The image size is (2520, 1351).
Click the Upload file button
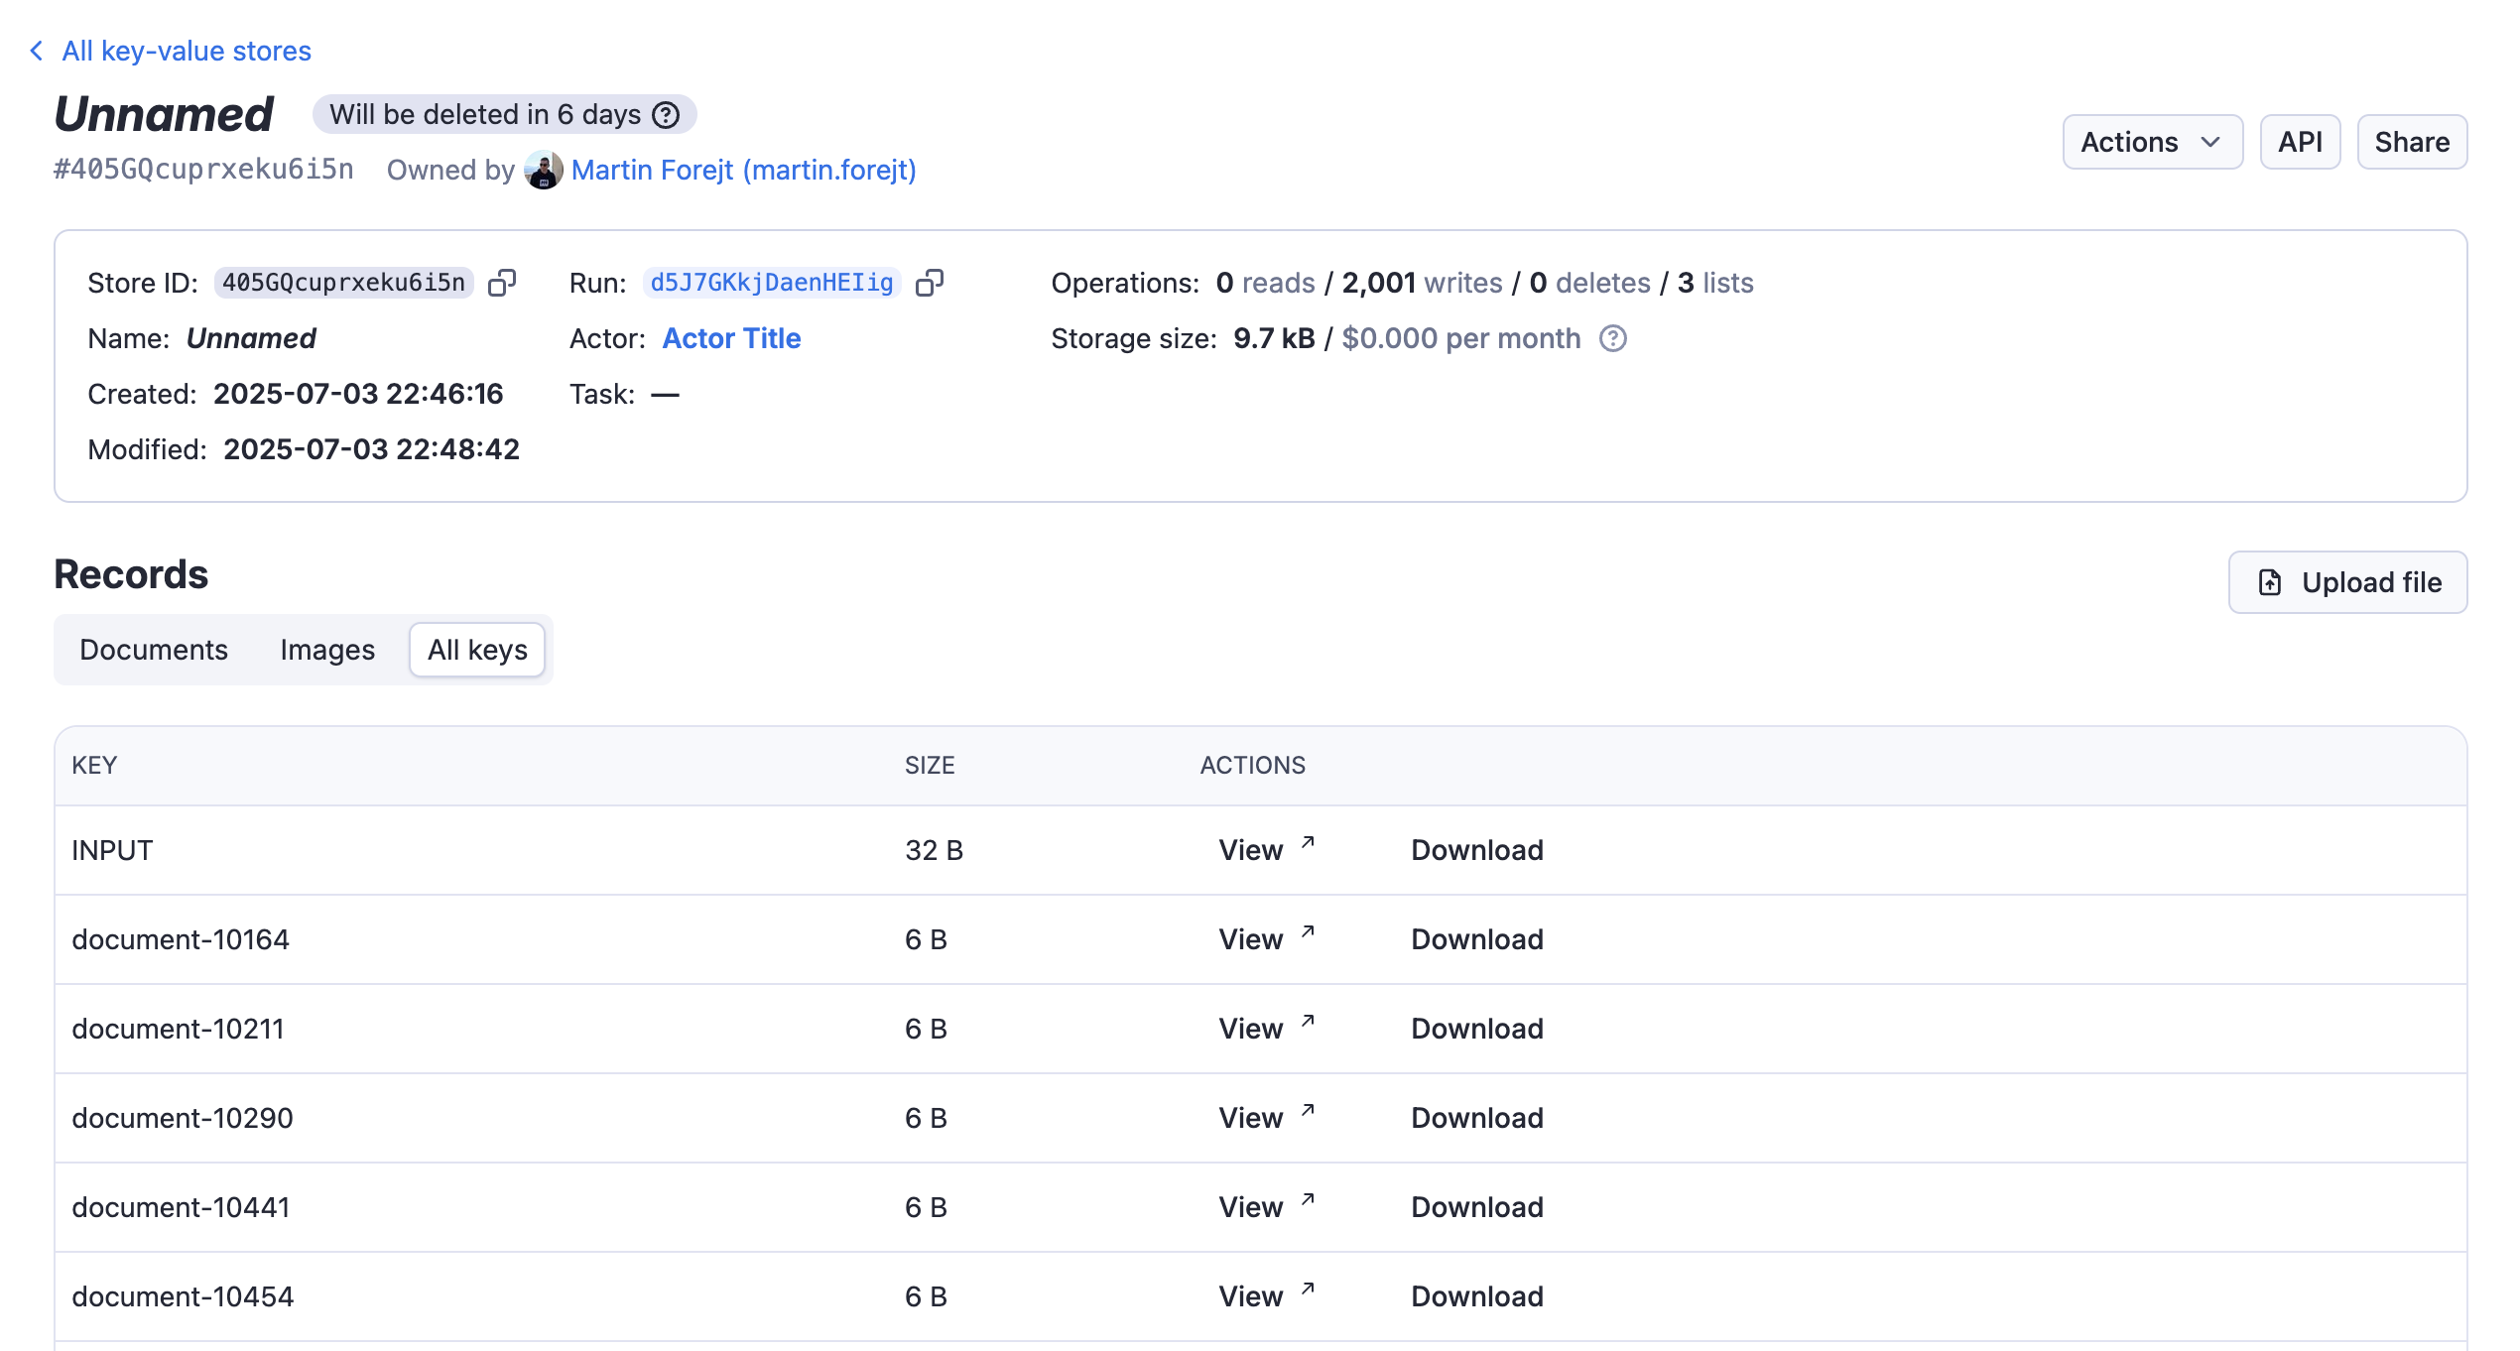click(2347, 582)
